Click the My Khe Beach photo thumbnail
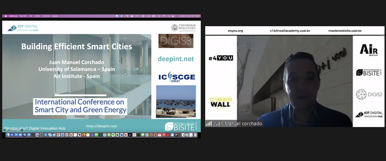This screenshot has height=161, width=386. click(x=176, y=102)
